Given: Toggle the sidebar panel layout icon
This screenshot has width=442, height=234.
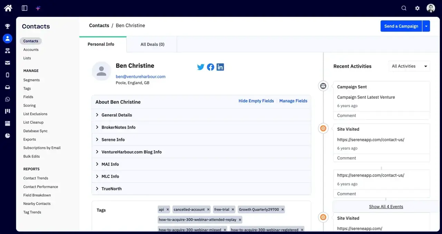Looking at the screenshot, I should click(x=25, y=8).
